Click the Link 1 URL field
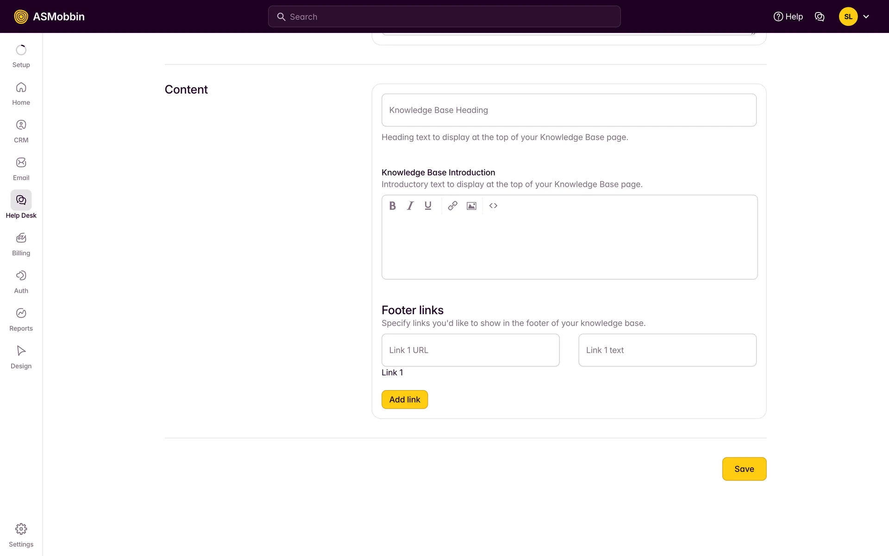The height and width of the screenshot is (556, 889). point(470,350)
